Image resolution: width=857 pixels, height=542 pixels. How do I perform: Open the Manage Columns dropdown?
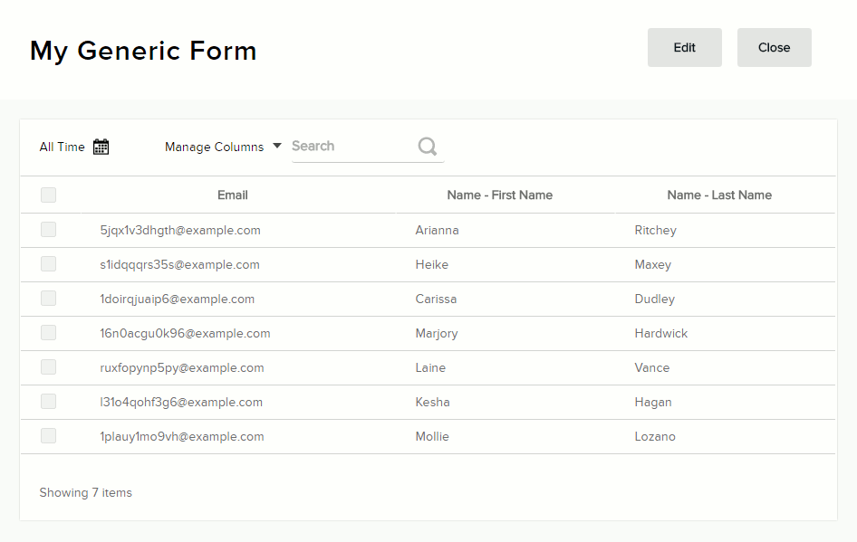click(223, 147)
